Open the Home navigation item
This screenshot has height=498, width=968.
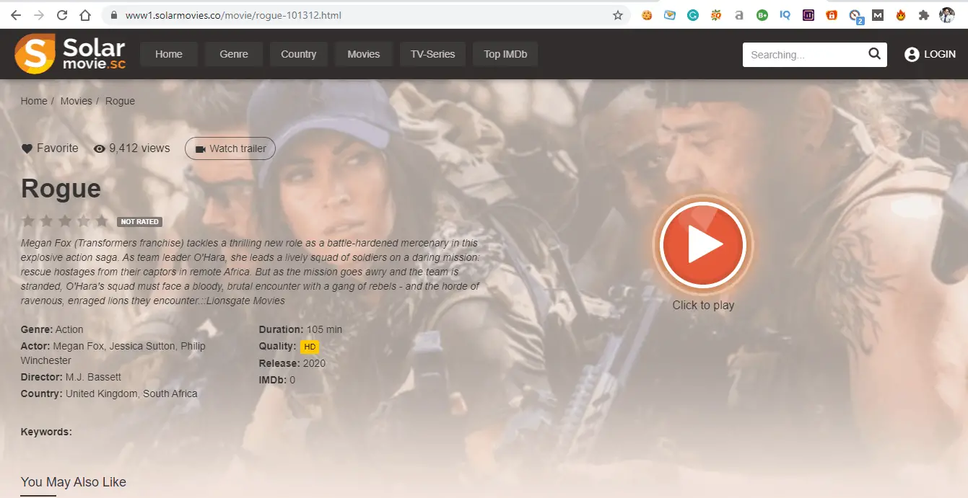tap(169, 54)
